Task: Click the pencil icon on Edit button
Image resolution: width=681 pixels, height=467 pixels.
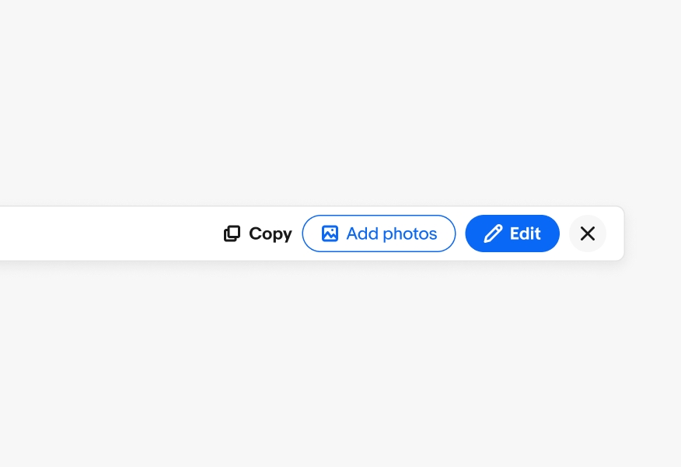Action: pyautogui.click(x=493, y=233)
